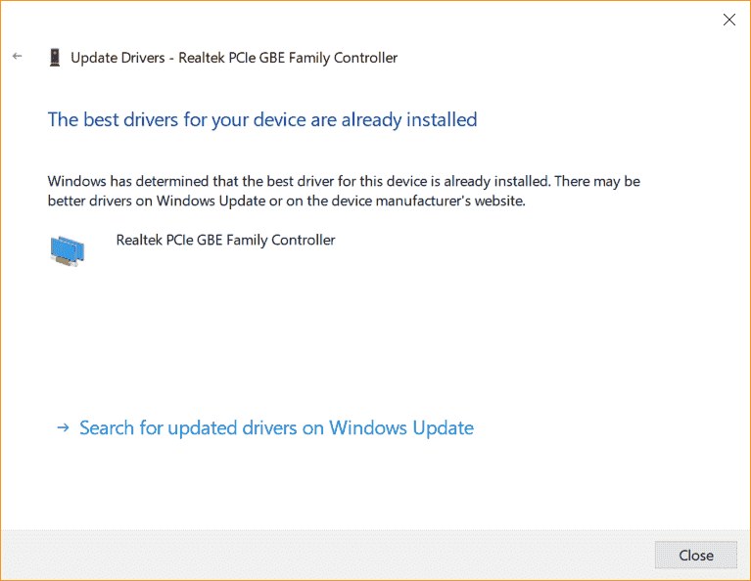Search for updated drivers on Windows Update
Viewport: 751px width, 581px height.
[x=265, y=427]
